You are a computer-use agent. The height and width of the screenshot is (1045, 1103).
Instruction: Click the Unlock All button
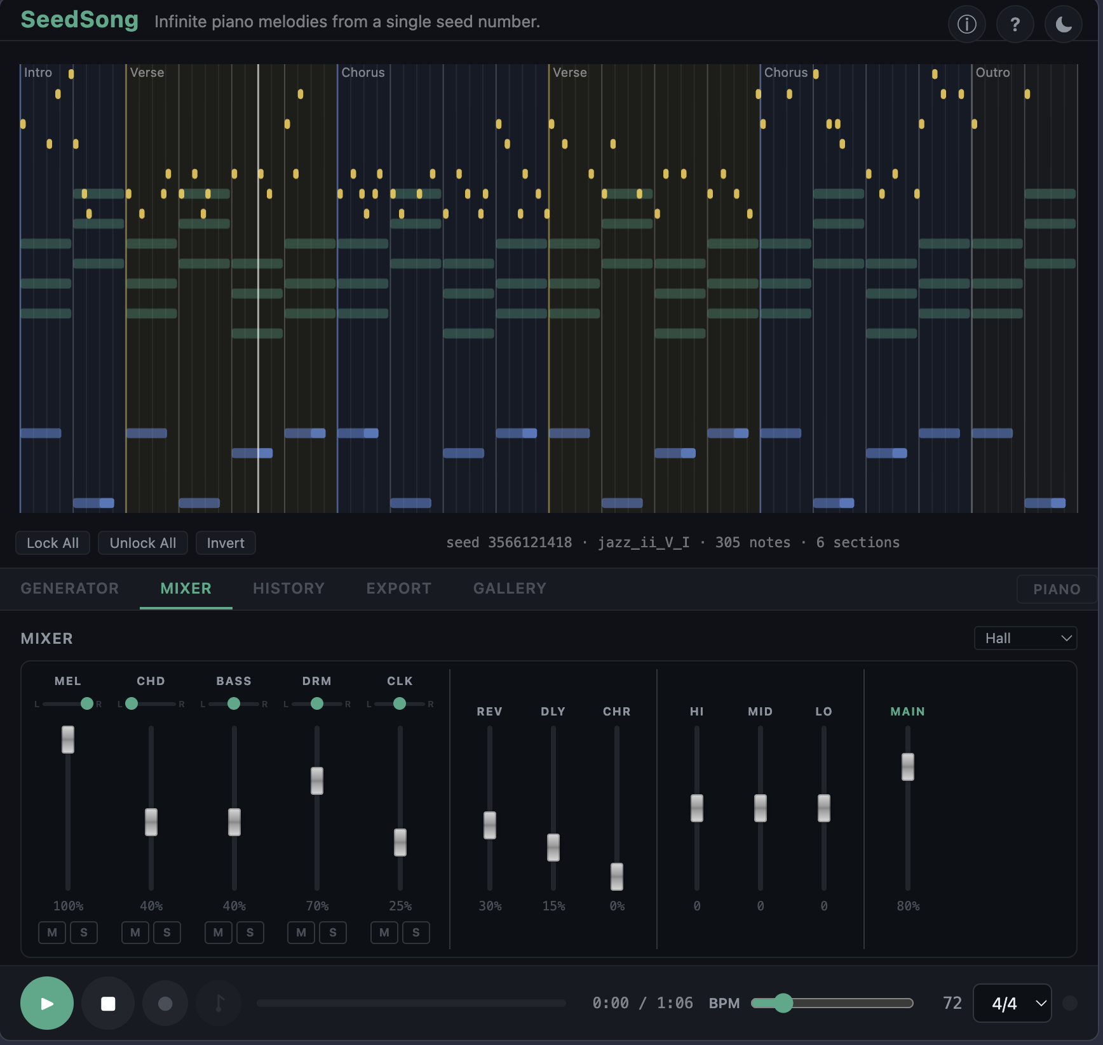[143, 543]
